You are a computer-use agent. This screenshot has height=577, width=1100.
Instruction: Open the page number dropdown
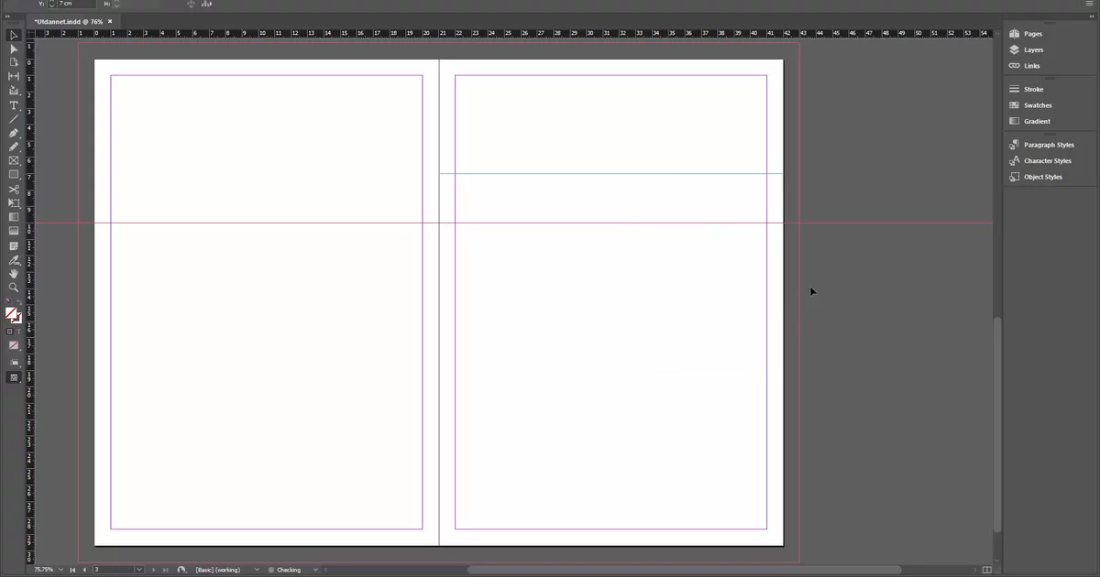(139, 570)
